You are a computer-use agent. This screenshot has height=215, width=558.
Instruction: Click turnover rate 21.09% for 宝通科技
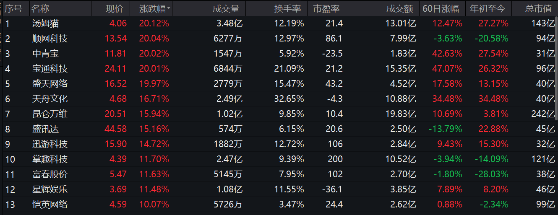289,69
